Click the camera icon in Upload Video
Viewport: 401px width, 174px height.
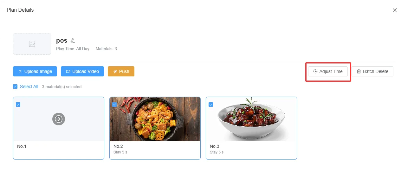tap(68, 71)
